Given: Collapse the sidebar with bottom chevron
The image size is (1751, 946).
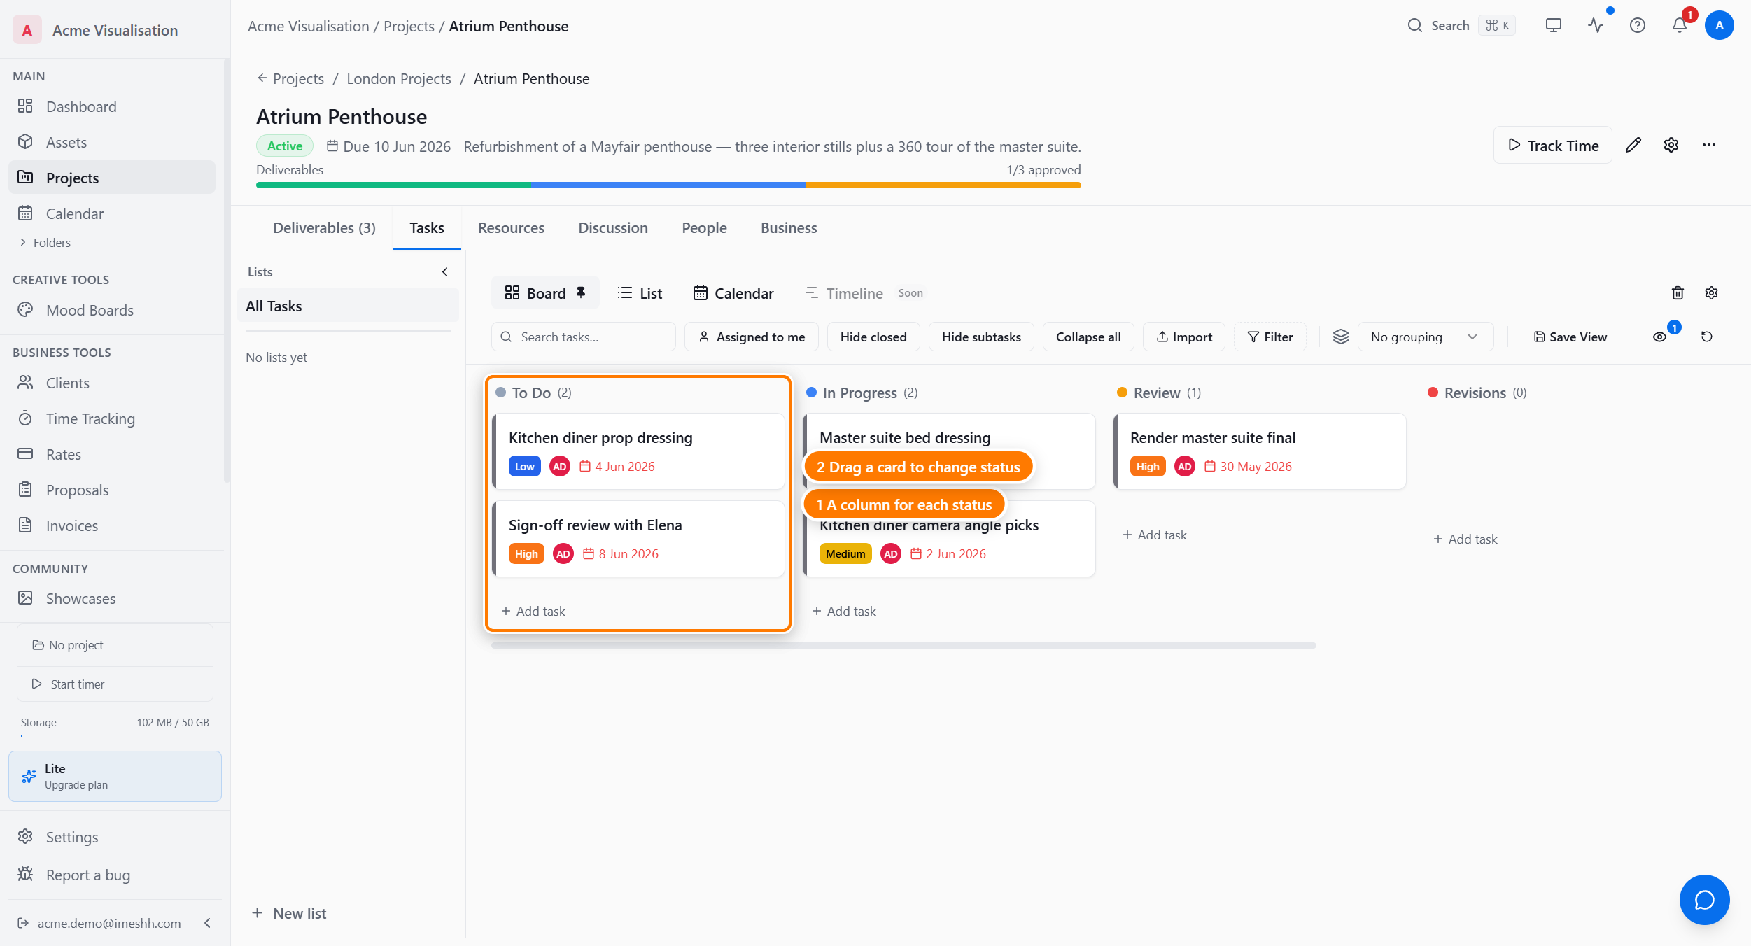Looking at the screenshot, I should (207, 923).
